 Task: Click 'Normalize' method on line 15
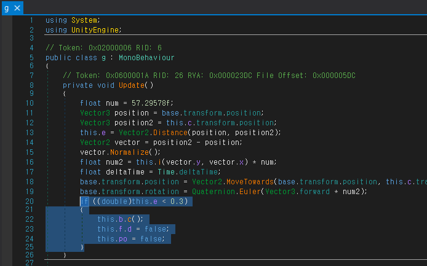[130, 152]
